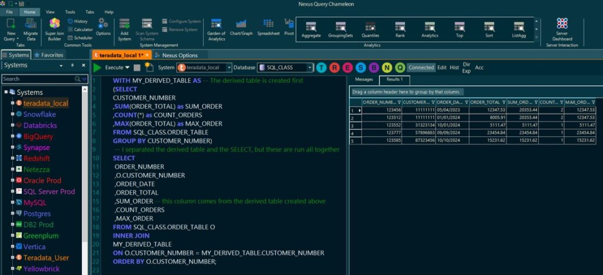Open the Tools menu
The height and width of the screenshot is (275, 603).
pos(70,12)
